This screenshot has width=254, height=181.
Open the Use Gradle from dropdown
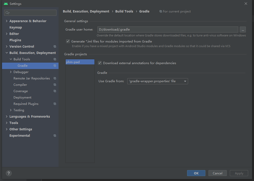click(x=158, y=81)
